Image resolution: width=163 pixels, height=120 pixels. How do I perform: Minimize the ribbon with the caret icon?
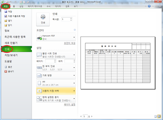point(146,6)
